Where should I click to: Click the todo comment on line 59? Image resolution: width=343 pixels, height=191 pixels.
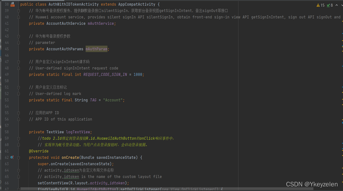(x=106, y=138)
